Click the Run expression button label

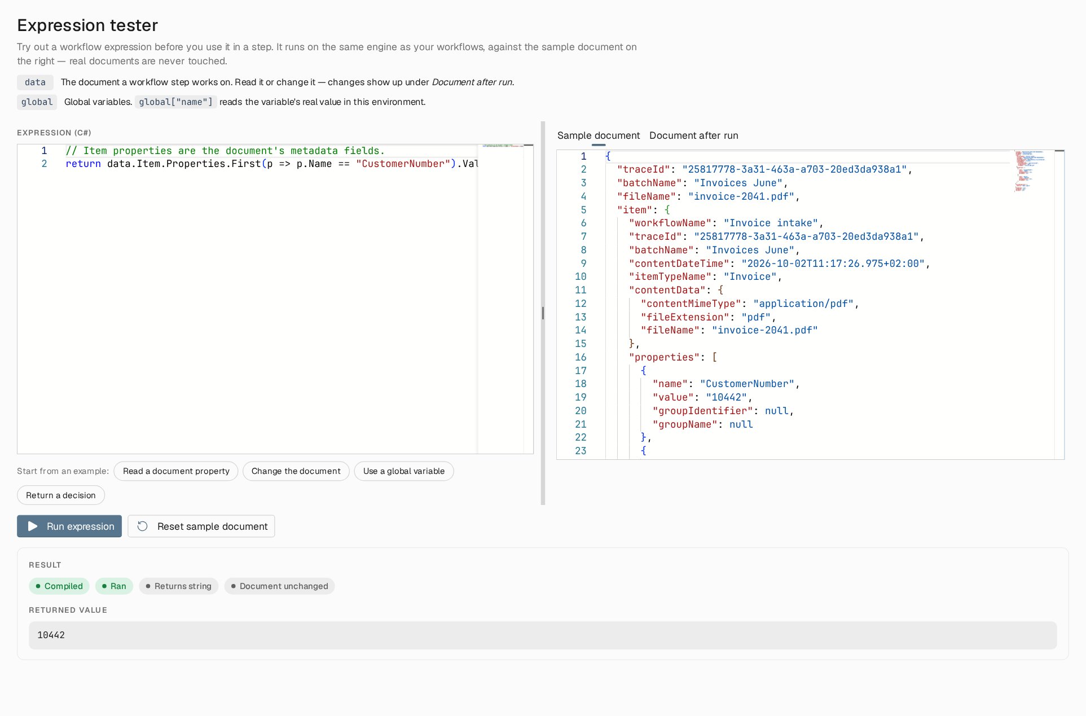(x=80, y=526)
